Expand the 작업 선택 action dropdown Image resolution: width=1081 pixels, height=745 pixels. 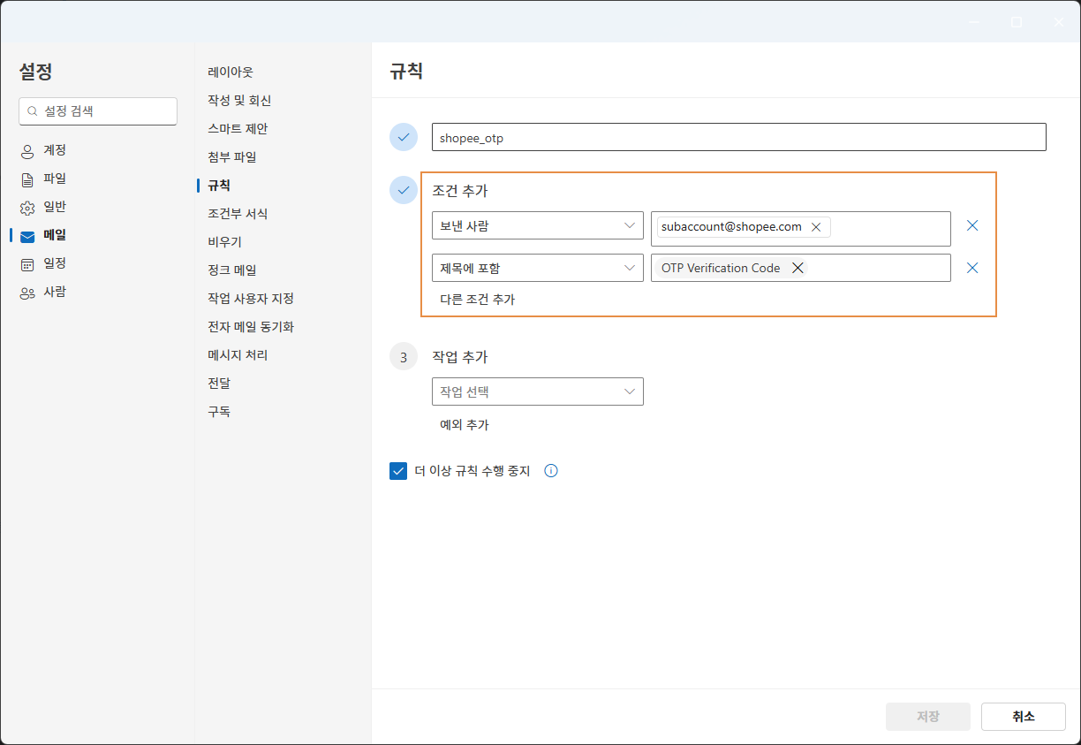tap(537, 392)
